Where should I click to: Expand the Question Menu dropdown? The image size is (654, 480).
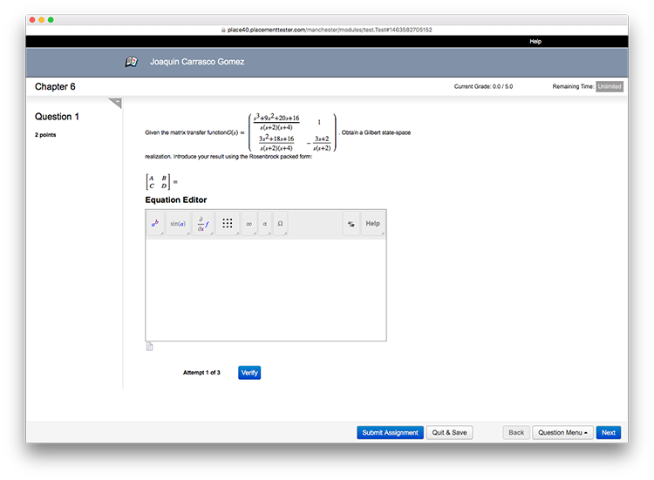[x=562, y=432]
